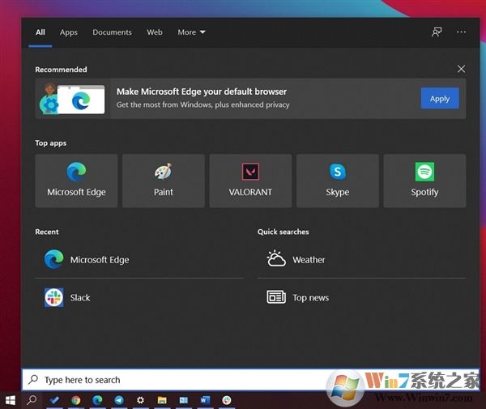
Task: Open VALORANT tile in Top apps
Action: point(250,181)
